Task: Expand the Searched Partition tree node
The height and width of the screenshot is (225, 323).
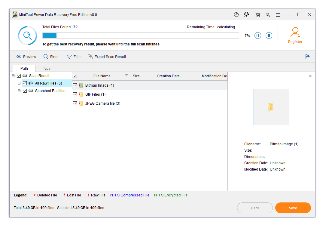Action: pos(19,91)
